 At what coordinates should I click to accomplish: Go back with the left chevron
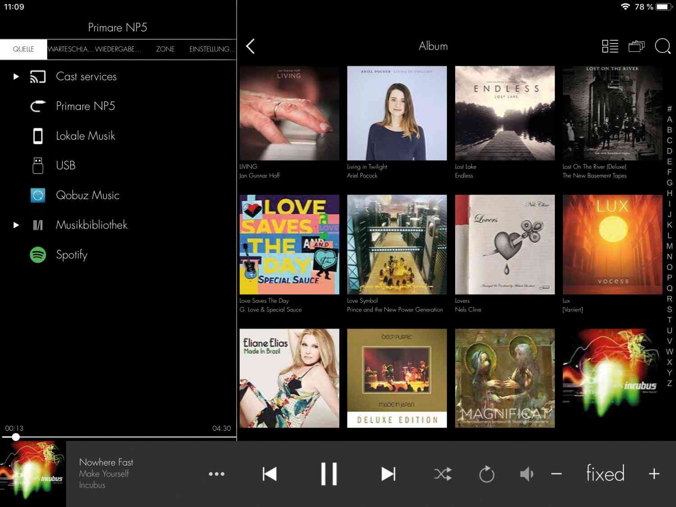251,46
